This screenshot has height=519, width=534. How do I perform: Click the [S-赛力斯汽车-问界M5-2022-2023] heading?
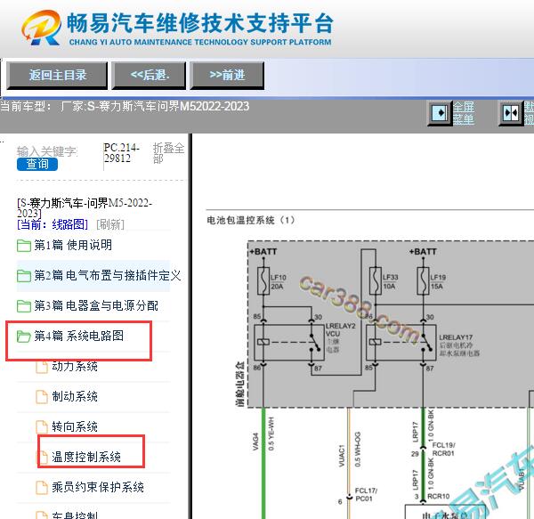[85, 208]
